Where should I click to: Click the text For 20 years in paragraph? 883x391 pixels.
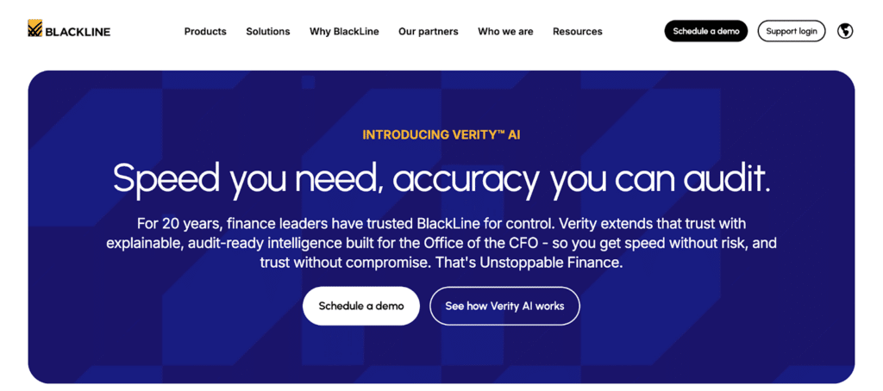point(178,223)
